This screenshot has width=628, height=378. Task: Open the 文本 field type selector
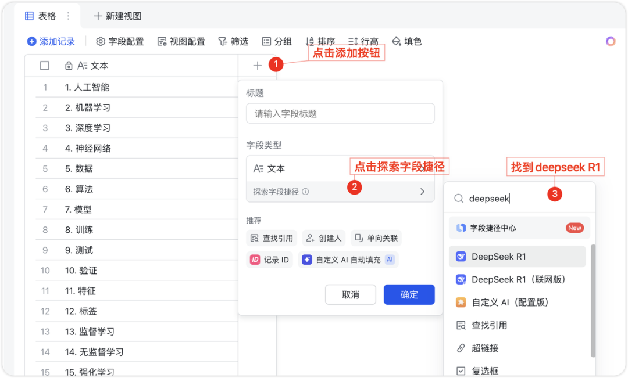pyautogui.click(x=340, y=169)
